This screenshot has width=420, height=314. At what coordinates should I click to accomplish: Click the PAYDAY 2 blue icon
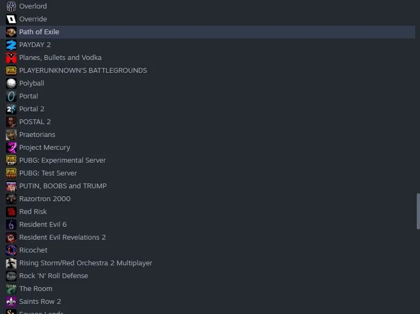click(11, 45)
